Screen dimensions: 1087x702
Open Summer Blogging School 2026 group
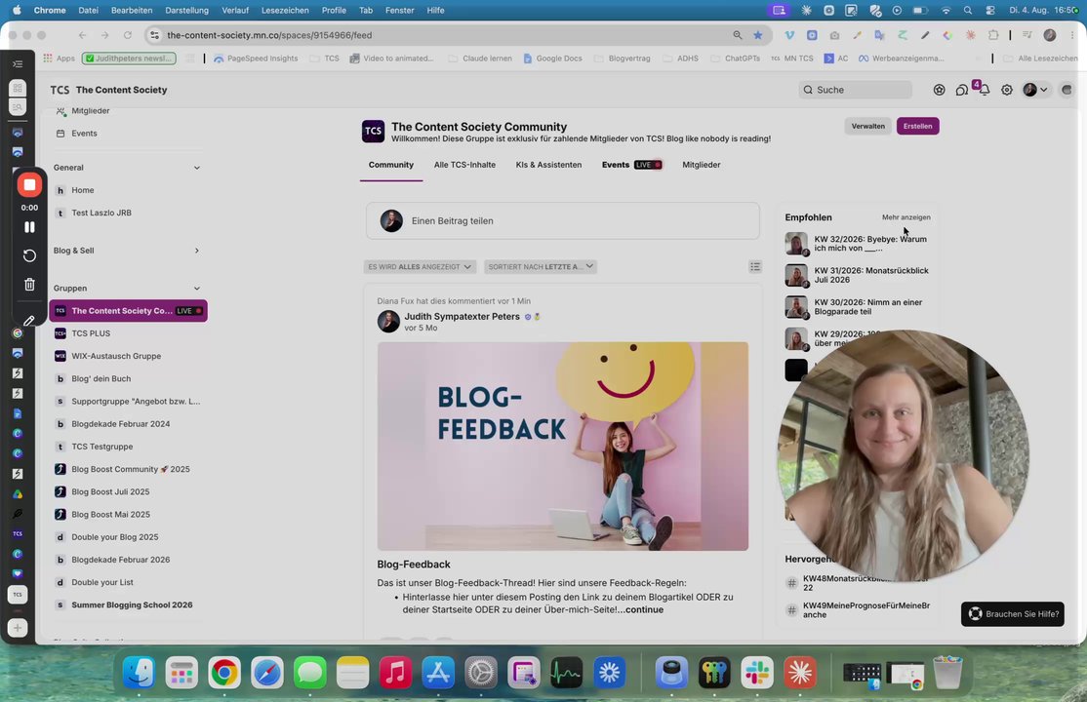click(x=132, y=604)
